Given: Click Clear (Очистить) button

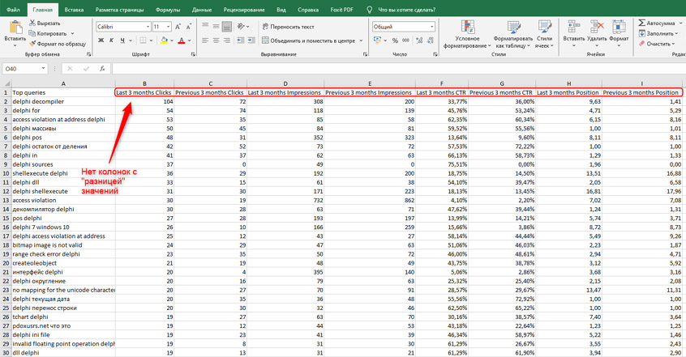Looking at the screenshot, I should tap(658, 44).
